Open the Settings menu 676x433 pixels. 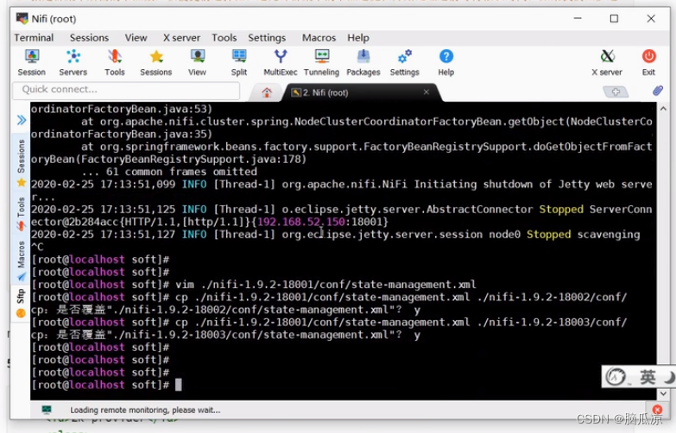[267, 38]
